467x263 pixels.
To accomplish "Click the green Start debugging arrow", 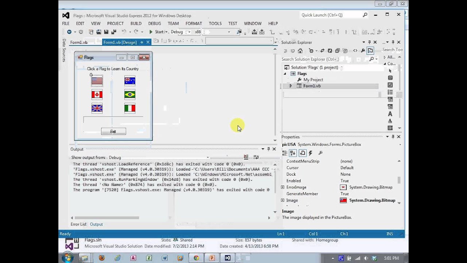I will click(x=151, y=32).
